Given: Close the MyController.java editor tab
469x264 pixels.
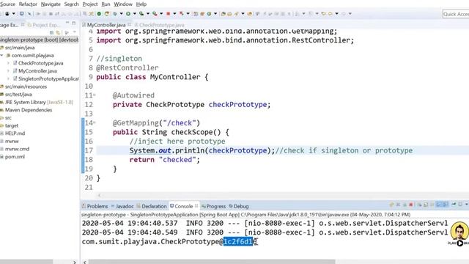Looking at the screenshot, I should (x=129, y=24).
